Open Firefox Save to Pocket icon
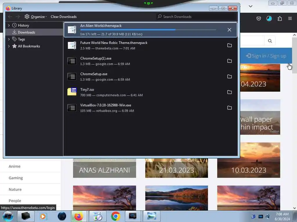 click(x=258, y=18)
